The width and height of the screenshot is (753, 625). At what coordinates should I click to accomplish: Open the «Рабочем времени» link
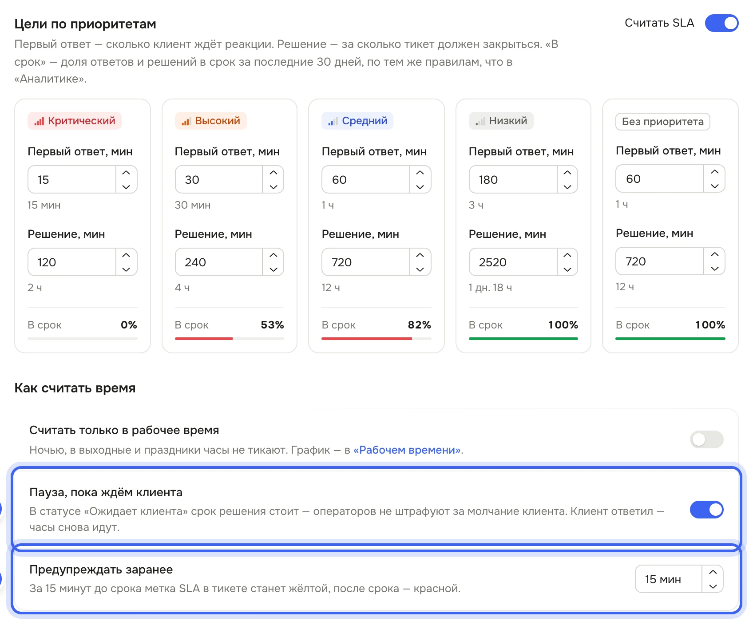coord(407,450)
